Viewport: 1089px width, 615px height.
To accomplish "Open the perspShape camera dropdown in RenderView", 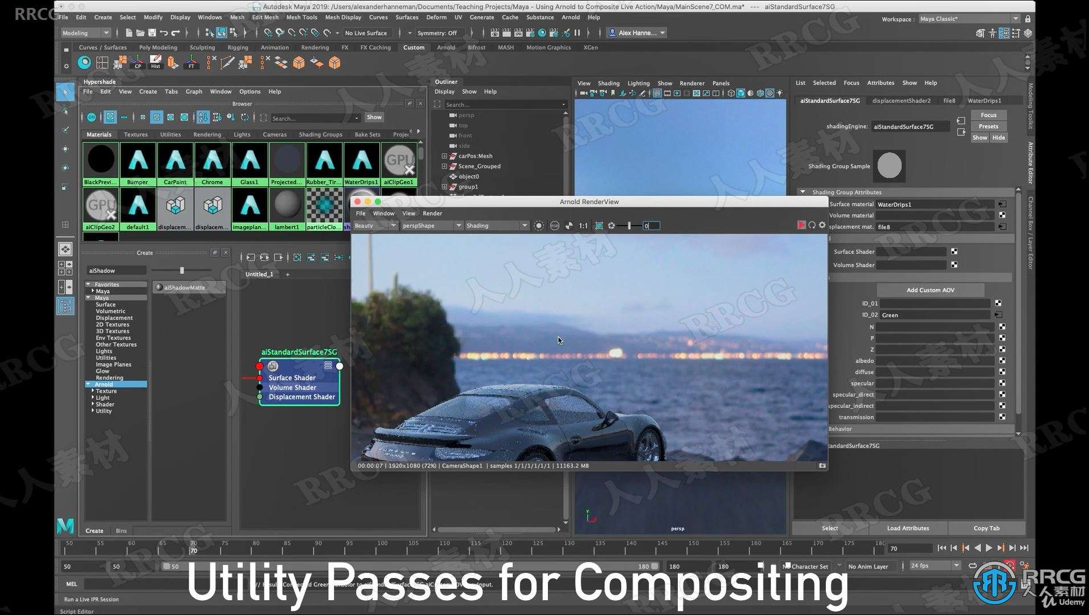I will 431,225.
